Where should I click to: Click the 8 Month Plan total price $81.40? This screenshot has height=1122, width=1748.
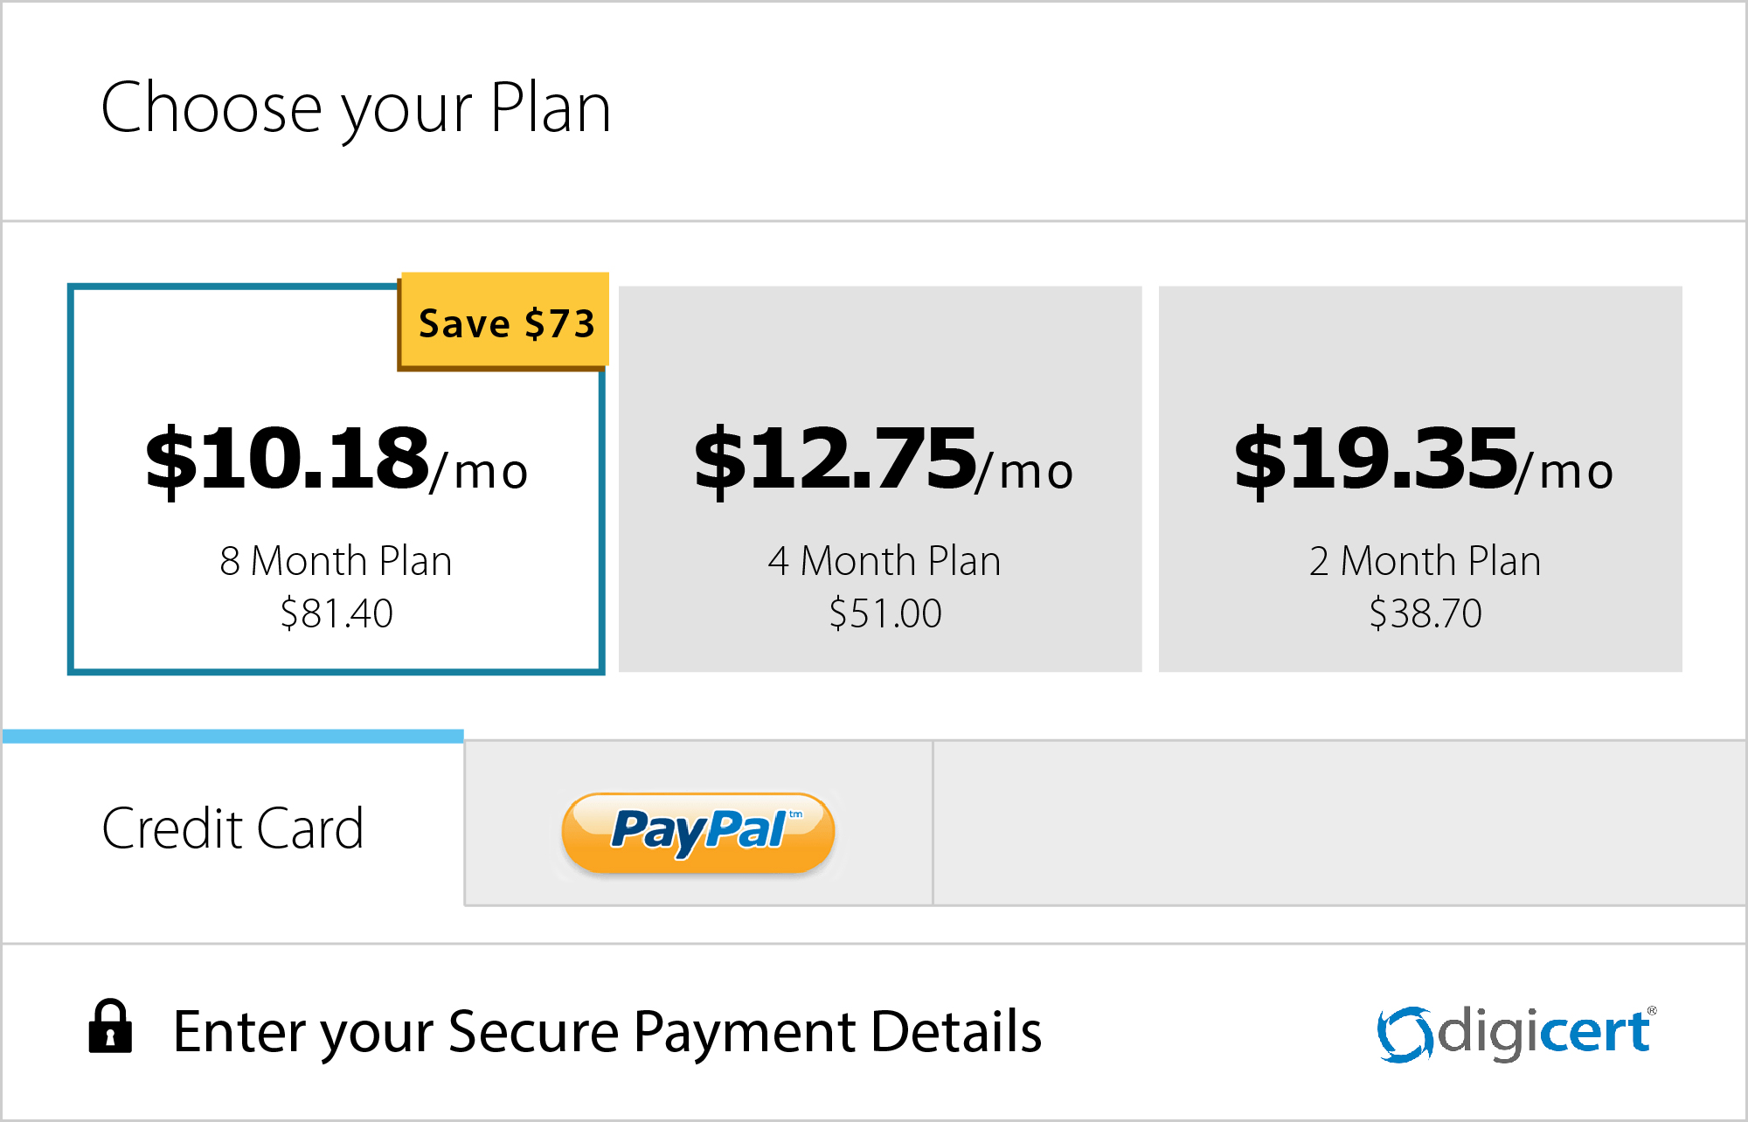coord(336,613)
